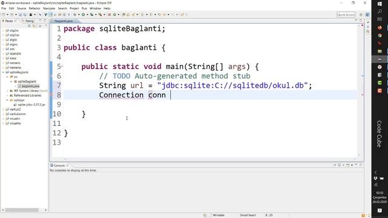
Task: Toggle Link with Editor in Package Explorer
Action: coord(35,25)
